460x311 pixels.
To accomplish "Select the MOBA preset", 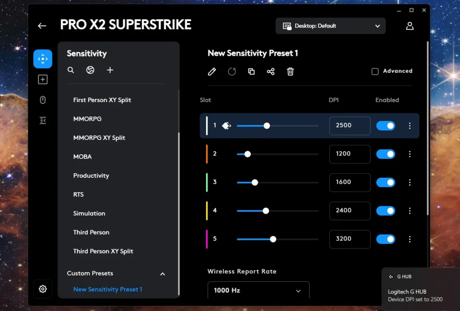I will click(x=82, y=157).
